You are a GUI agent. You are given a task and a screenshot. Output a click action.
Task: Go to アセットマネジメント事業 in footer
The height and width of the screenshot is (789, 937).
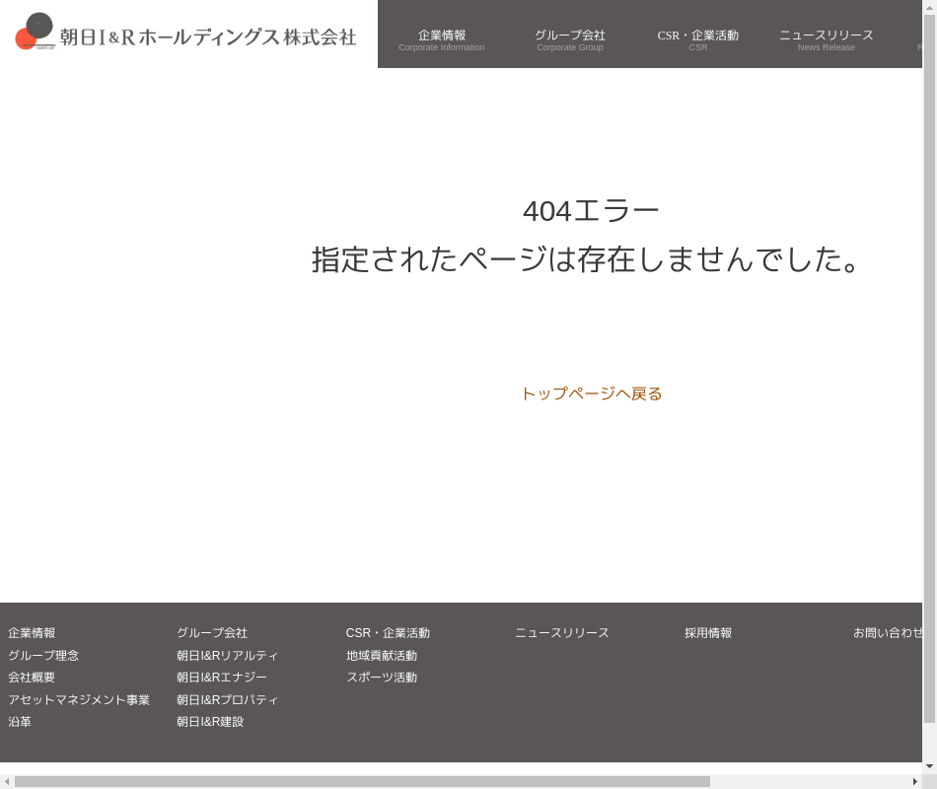(79, 700)
